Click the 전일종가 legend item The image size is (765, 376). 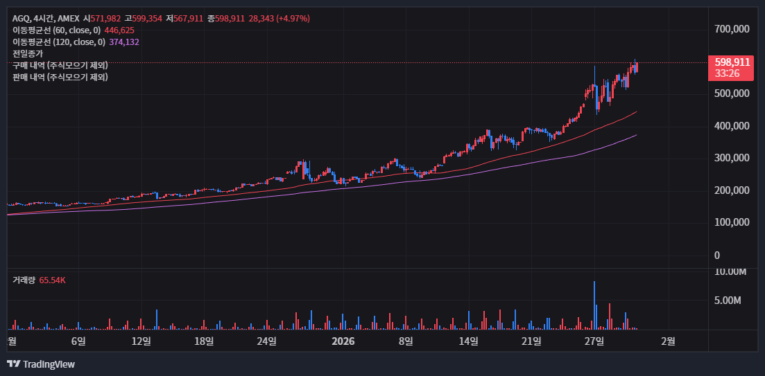pos(28,53)
